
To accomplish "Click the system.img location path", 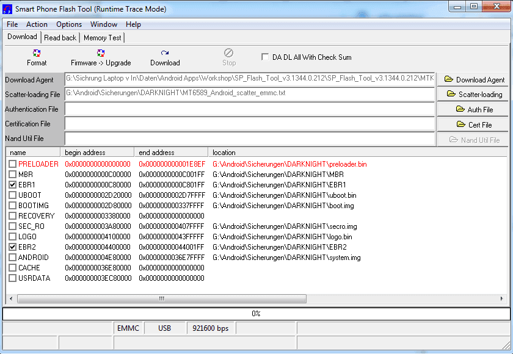I will (286, 258).
